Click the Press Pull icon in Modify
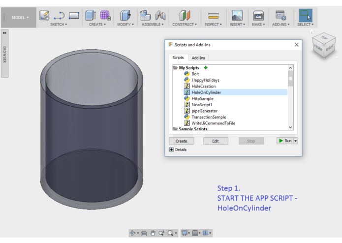This screenshot has width=342, height=243. click(125, 15)
